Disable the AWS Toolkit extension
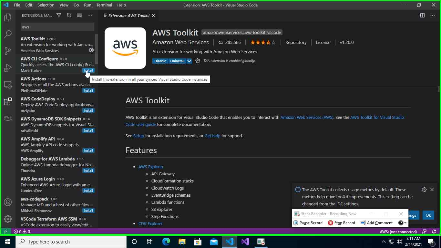Screen dimensions: 441x248 pos(160,61)
